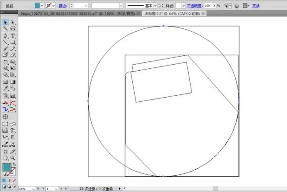Activate the Hand tool

click(x=5, y=158)
